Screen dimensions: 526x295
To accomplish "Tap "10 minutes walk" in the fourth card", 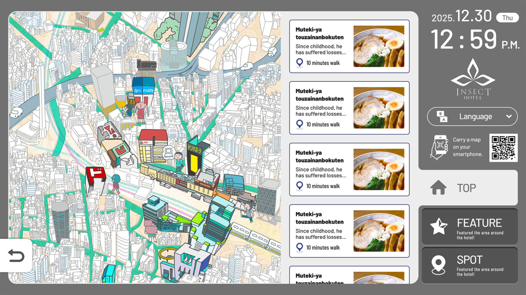I will (323, 247).
